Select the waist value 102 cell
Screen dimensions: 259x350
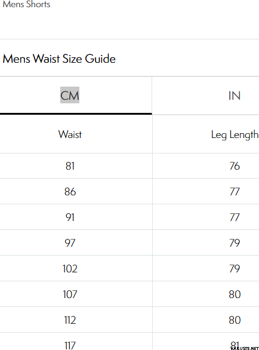70,269
